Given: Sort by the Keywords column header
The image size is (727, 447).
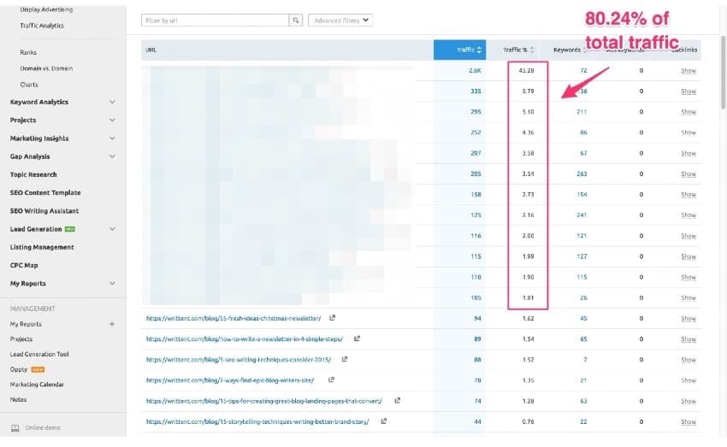Looking at the screenshot, I should tap(566, 50).
